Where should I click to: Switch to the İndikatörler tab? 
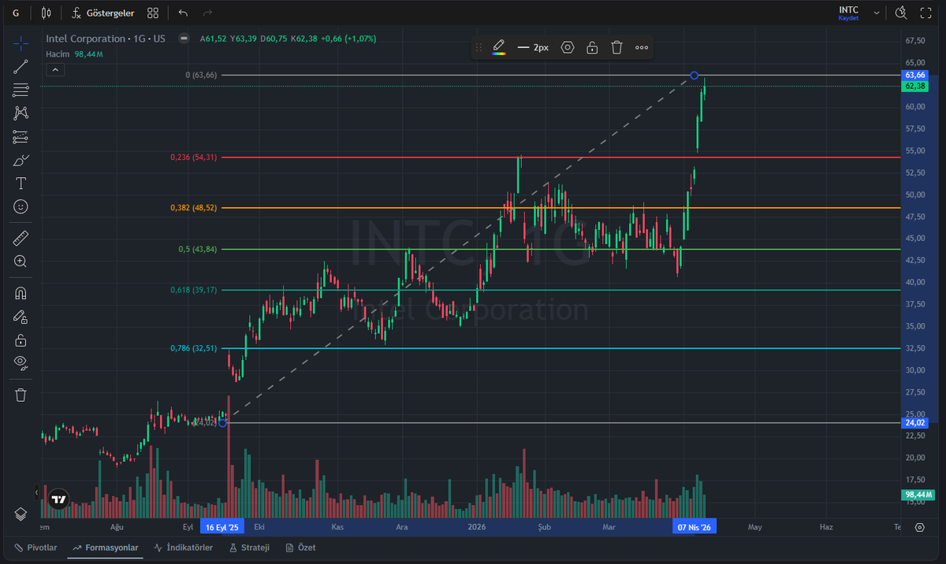[x=183, y=547]
